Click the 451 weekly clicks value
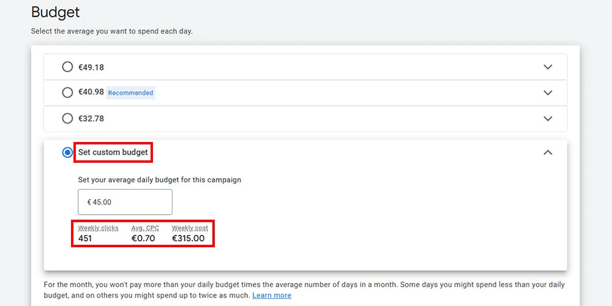 [85, 238]
